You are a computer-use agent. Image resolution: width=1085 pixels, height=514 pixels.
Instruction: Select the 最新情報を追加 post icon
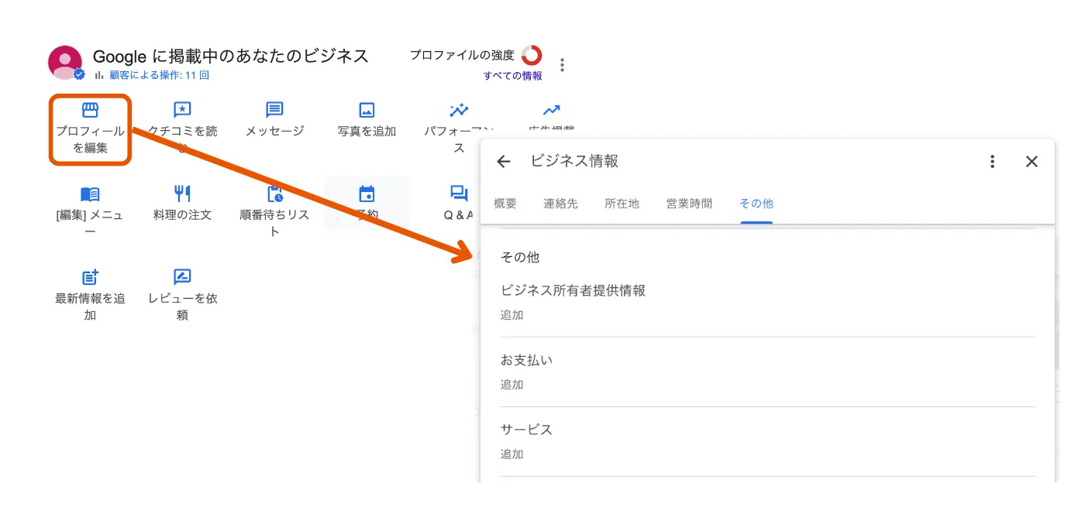pyautogui.click(x=90, y=277)
